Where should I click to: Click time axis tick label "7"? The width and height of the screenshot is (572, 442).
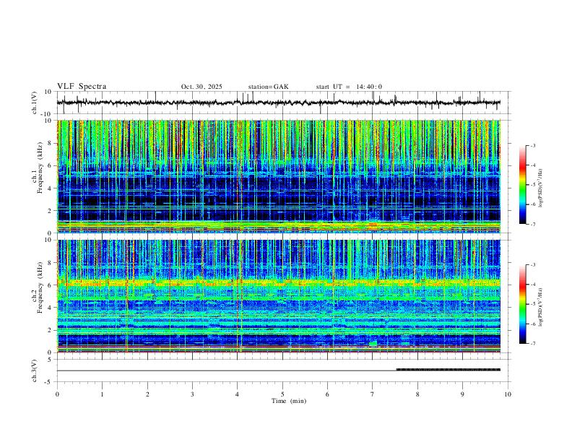(x=373, y=394)
